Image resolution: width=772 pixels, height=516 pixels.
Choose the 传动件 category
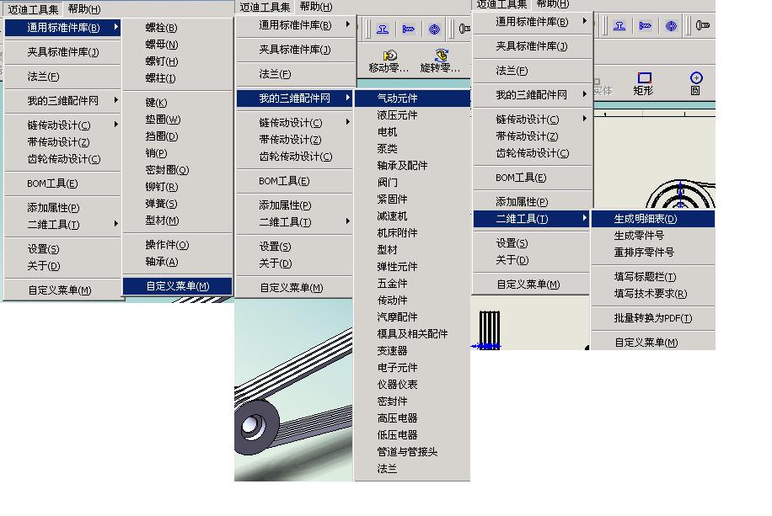pyautogui.click(x=392, y=300)
